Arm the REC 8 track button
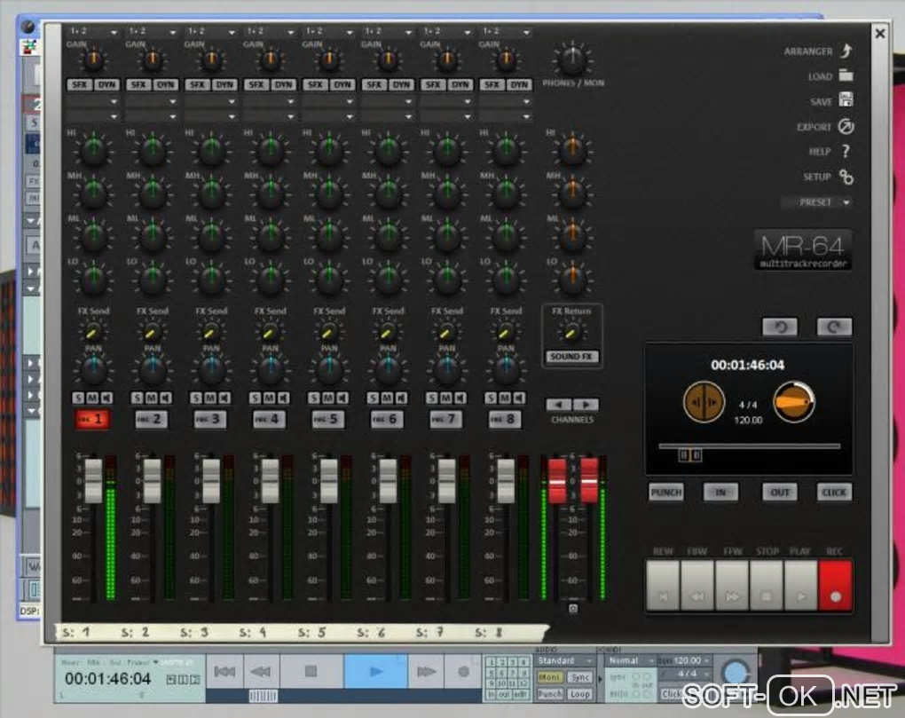 click(505, 419)
